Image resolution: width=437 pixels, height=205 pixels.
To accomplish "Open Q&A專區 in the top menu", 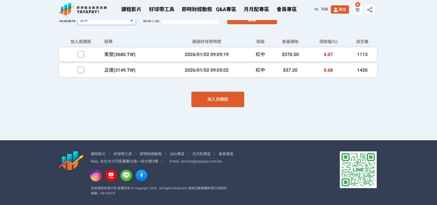I will 226,9.
